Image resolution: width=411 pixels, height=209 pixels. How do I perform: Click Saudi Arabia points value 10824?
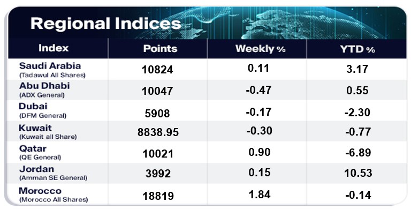[x=157, y=70]
